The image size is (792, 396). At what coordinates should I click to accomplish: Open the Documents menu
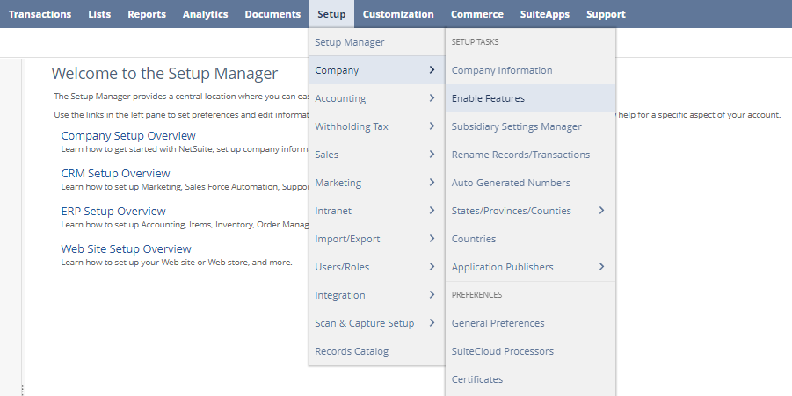point(272,14)
